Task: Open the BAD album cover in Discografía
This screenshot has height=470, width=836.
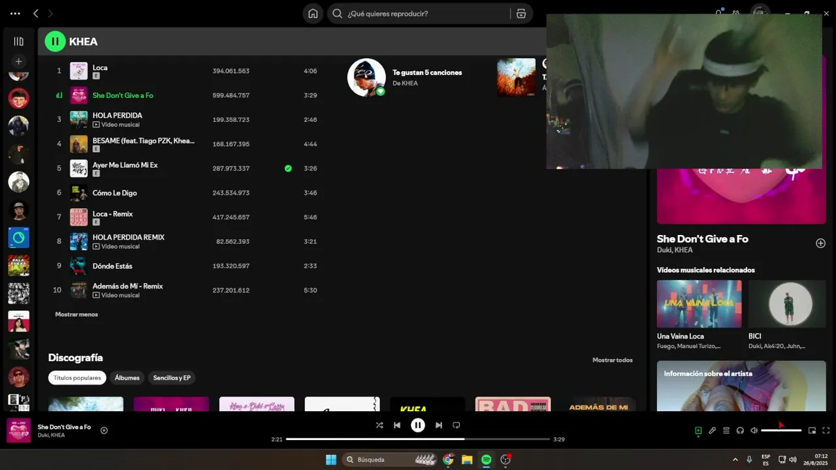Action: click(513, 404)
